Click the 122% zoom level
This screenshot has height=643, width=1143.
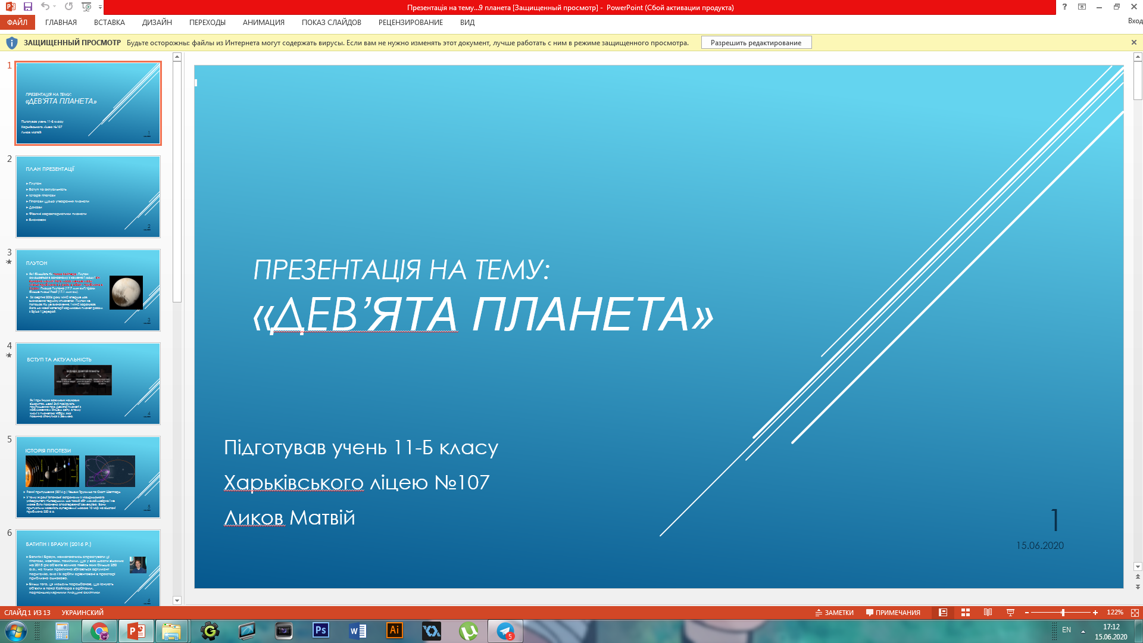[x=1114, y=613]
